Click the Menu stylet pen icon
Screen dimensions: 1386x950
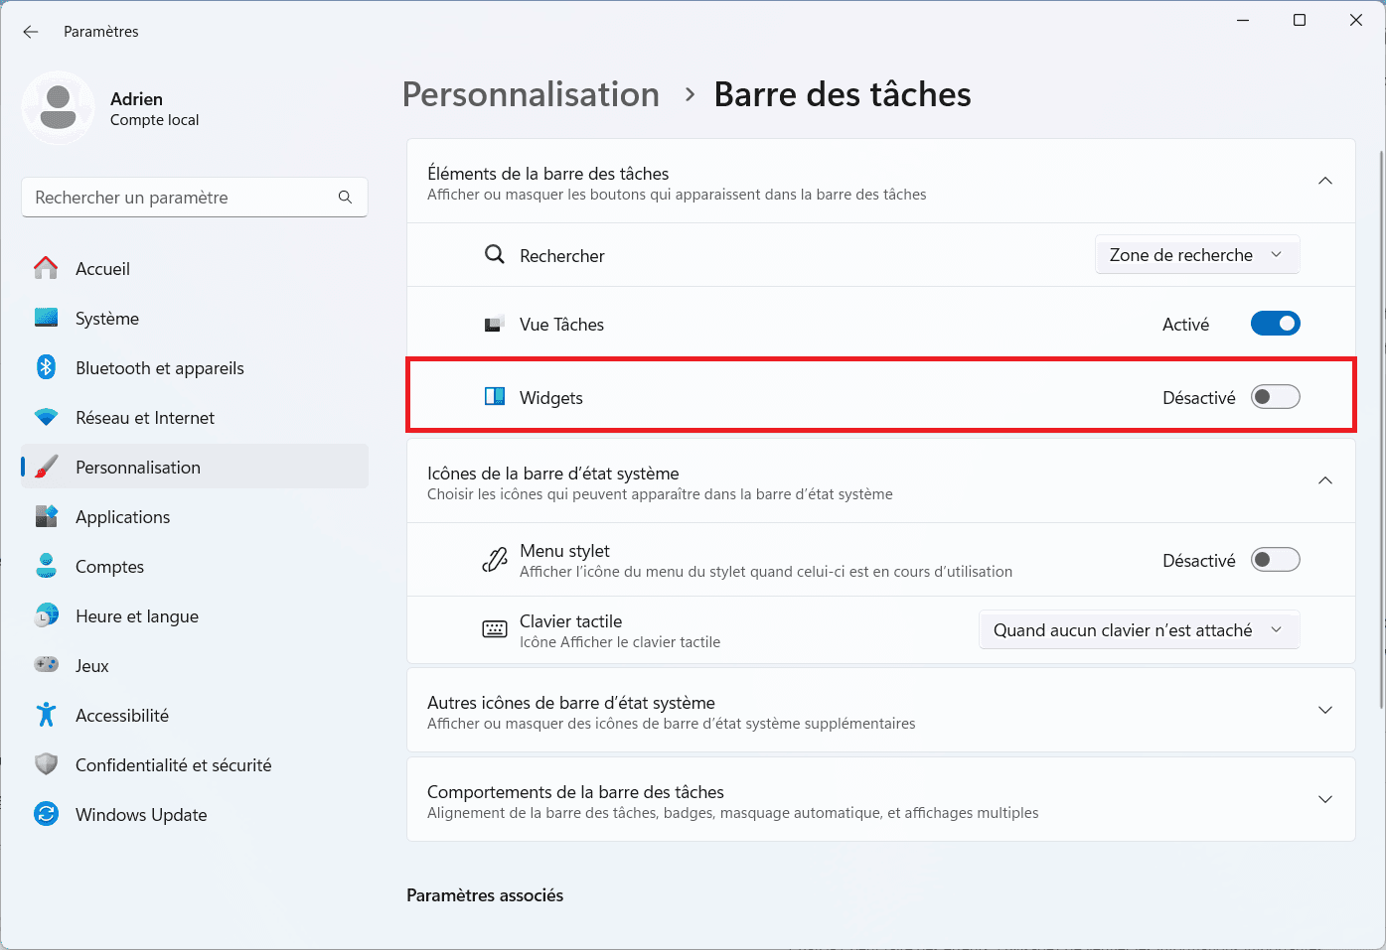click(x=494, y=561)
